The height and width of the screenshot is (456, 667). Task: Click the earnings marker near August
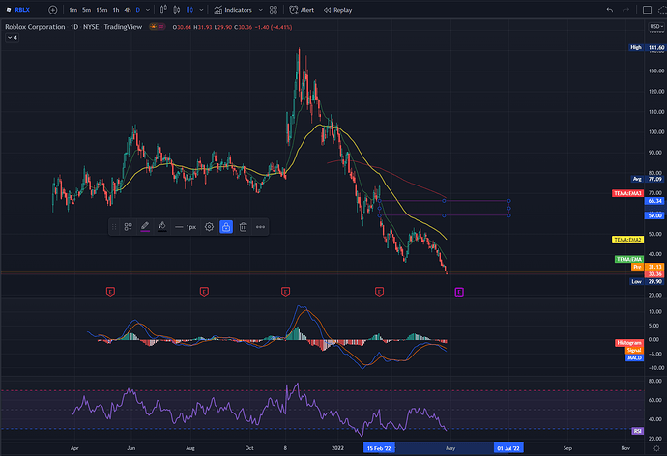pos(204,292)
